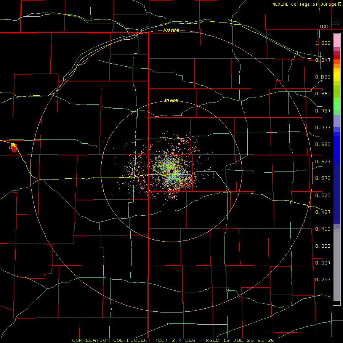Click the isolated red-yellow echo near the left edge
The height and width of the screenshot is (343, 343).
tap(14, 147)
